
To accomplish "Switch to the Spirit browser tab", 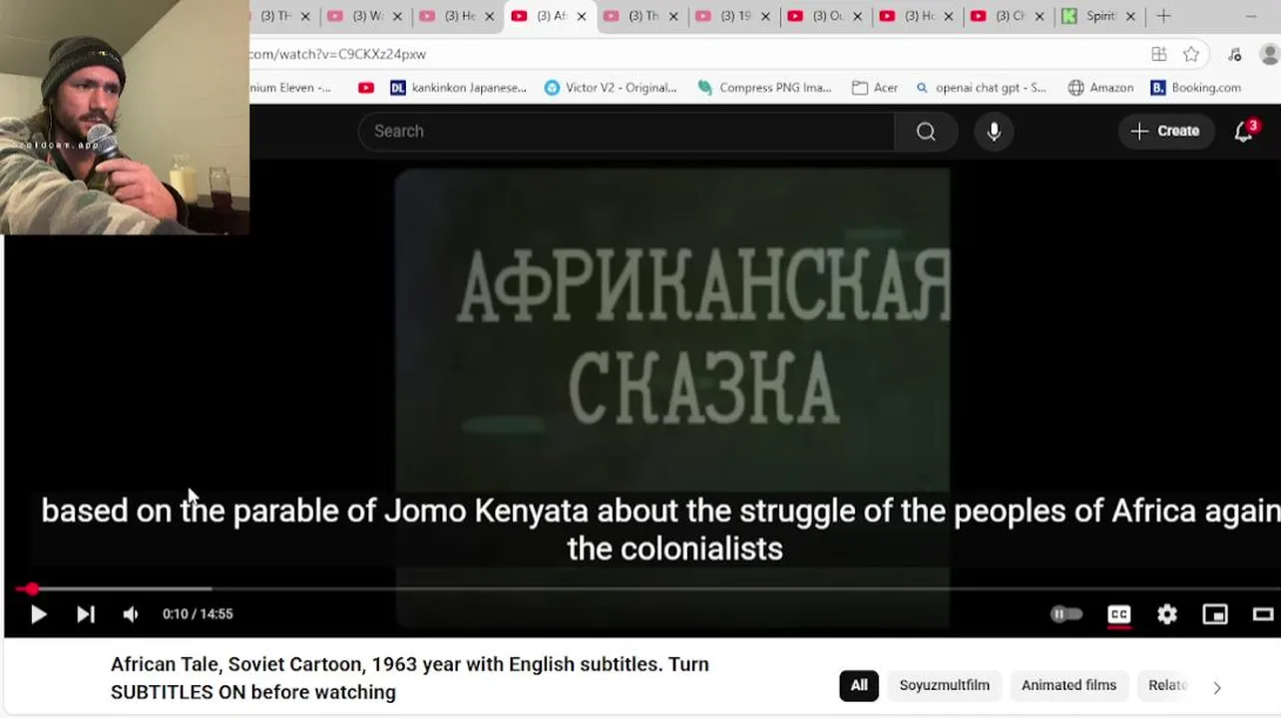I will [x=1099, y=16].
